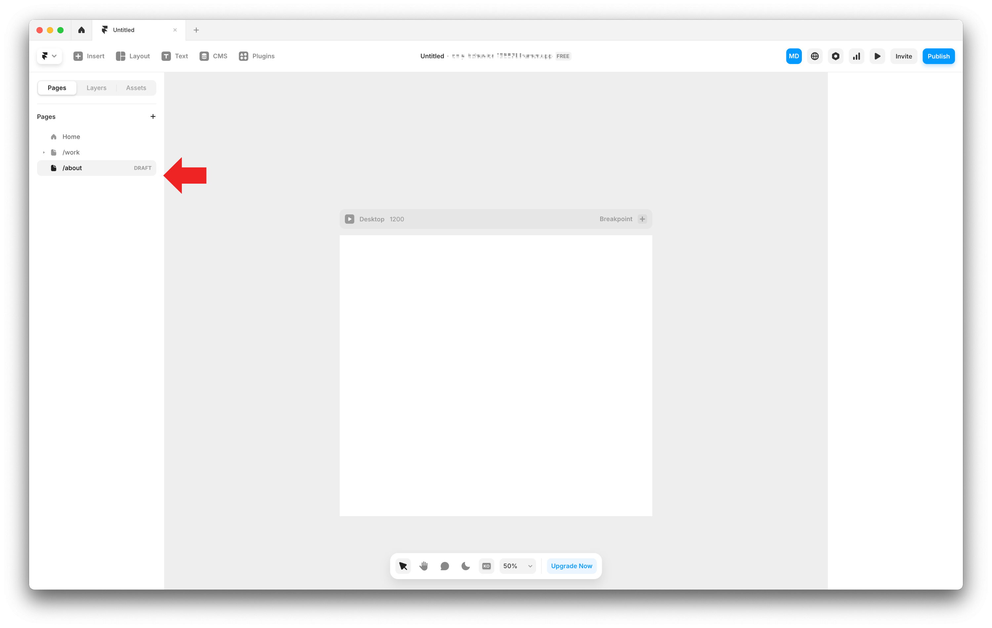The image size is (992, 628).
Task: Toggle the KO locale button
Action: pos(486,566)
